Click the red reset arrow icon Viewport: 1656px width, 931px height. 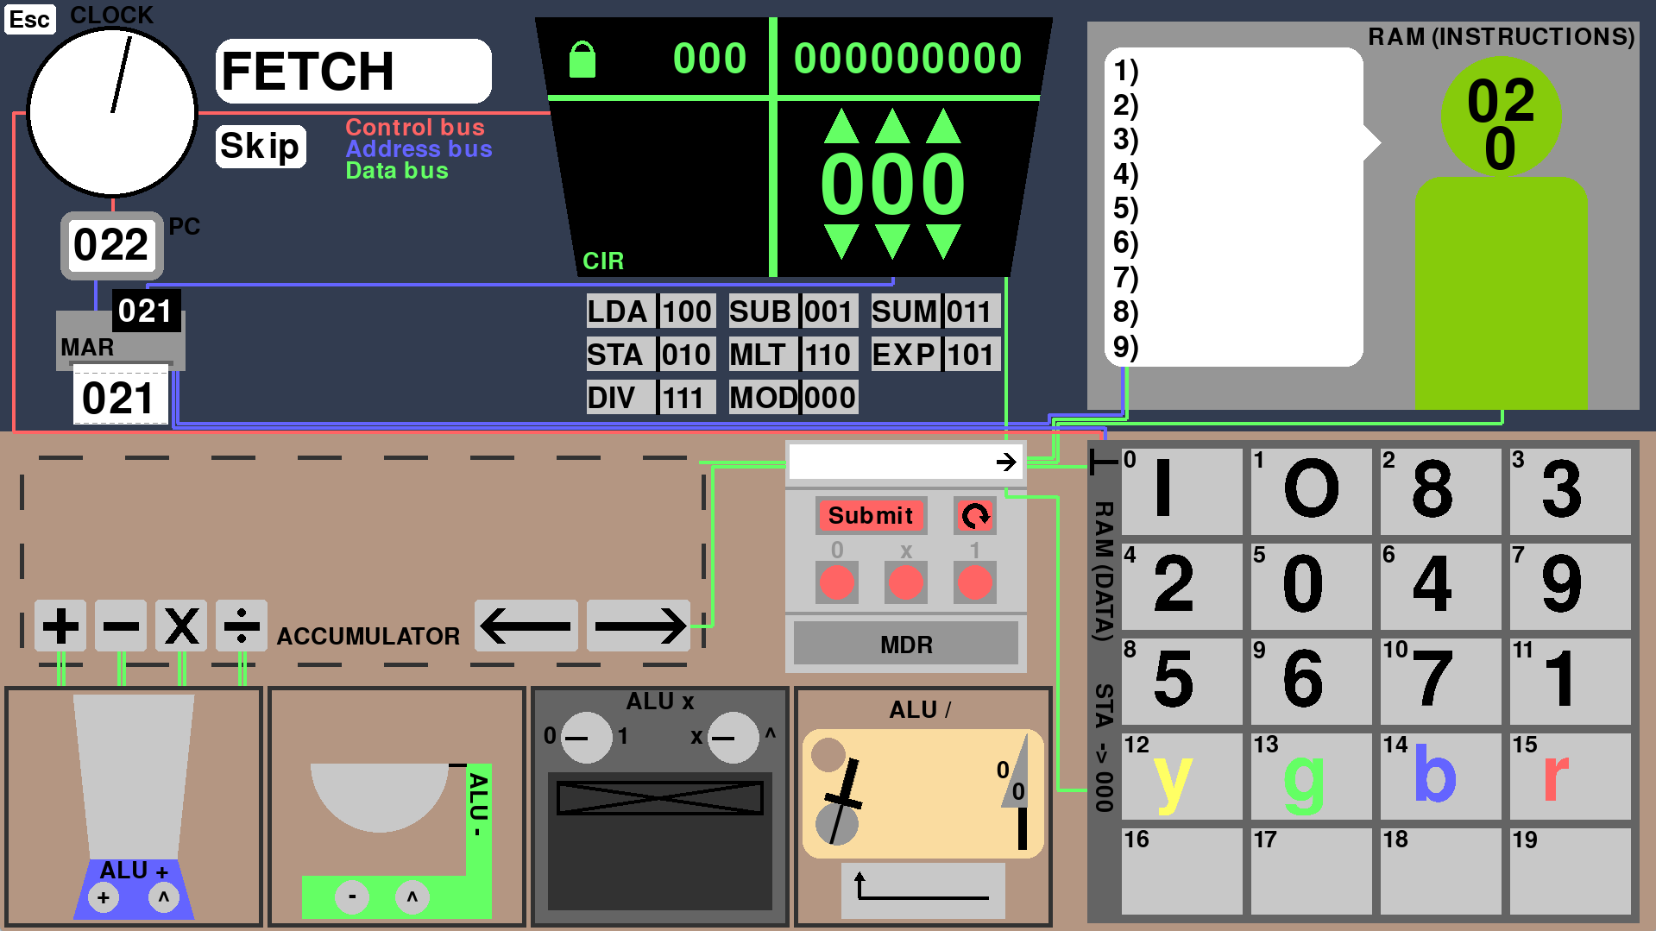tap(975, 515)
